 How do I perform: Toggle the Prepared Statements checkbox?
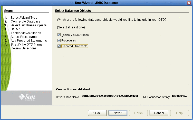pos(59,46)
